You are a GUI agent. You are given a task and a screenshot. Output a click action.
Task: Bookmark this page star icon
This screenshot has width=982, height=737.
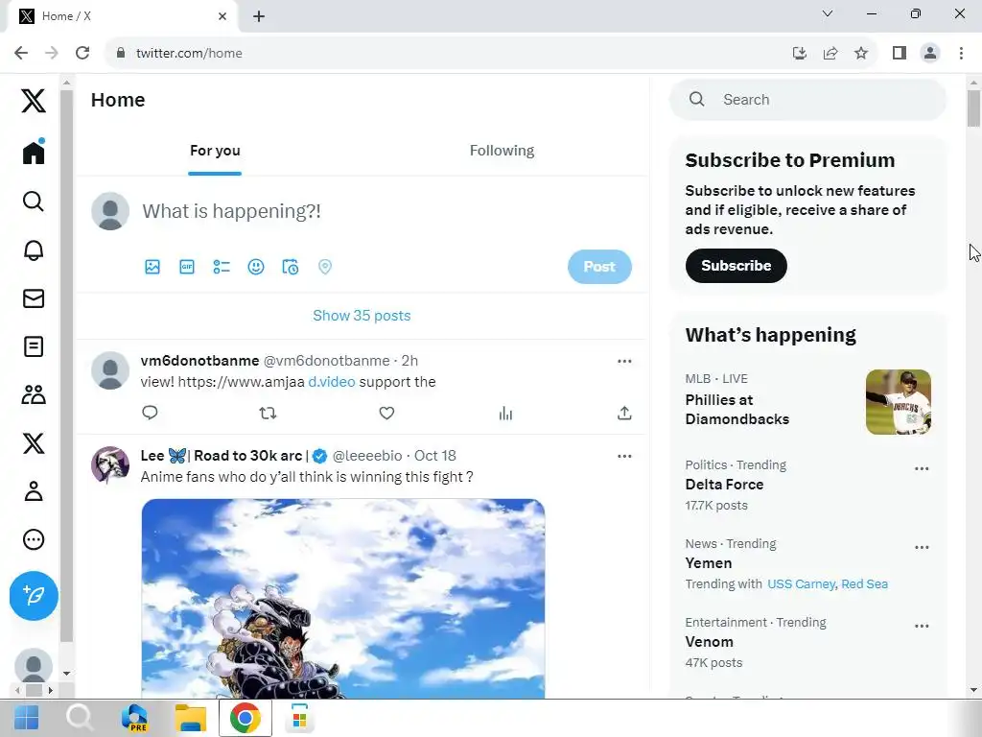(x=861, y=54)
